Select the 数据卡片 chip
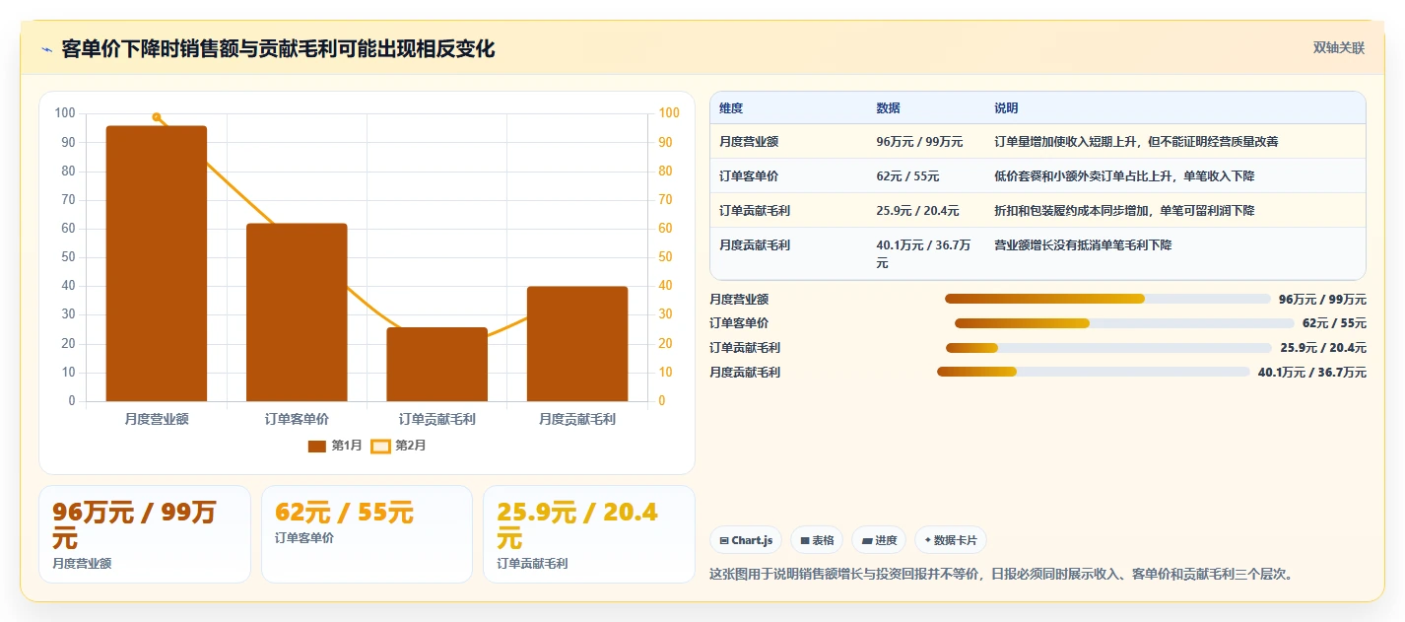This screenshot has height=622, width=1405. click(x=951, y=540)
